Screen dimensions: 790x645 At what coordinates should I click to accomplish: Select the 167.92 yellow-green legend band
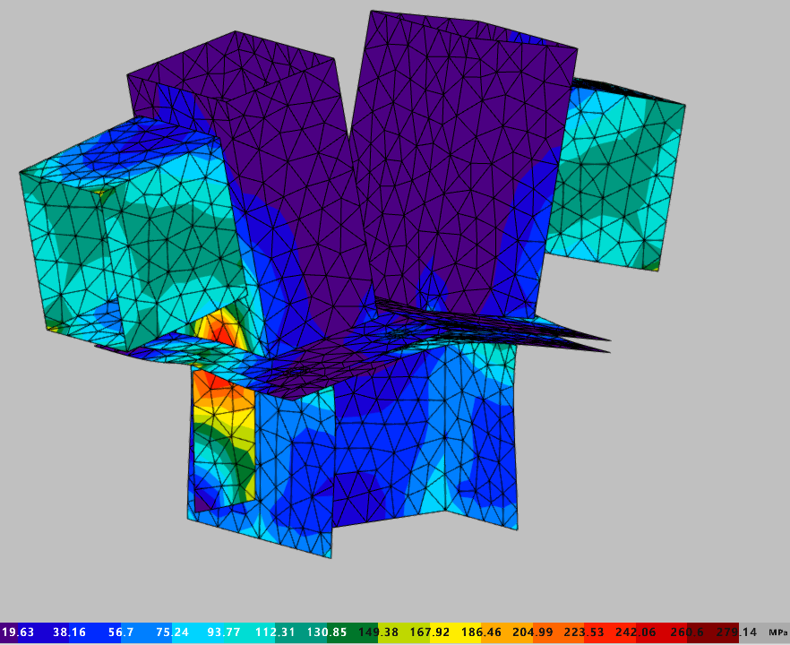point(430,632)
